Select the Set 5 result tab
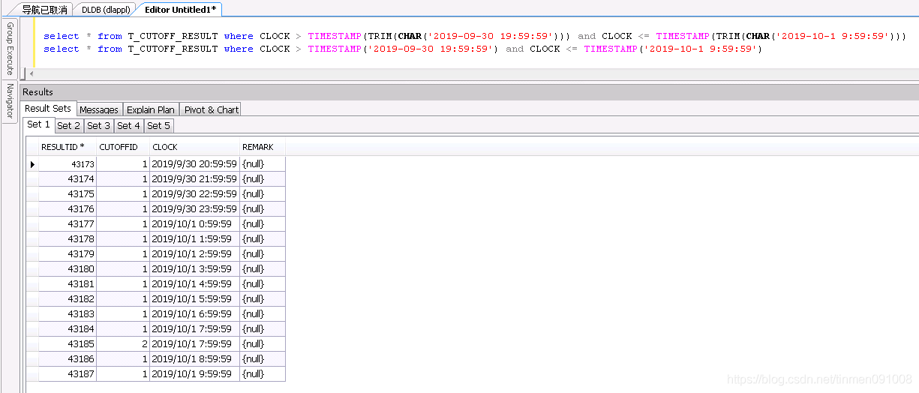 pos(159,125)
